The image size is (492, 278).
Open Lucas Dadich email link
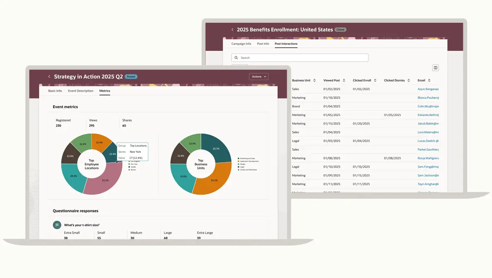click(x=428, y=141)
